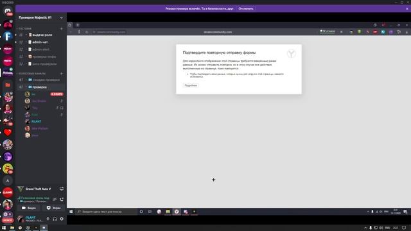
Task: Open Проверки Majestic #1 server menu
Action: click(x=40, y=17)
